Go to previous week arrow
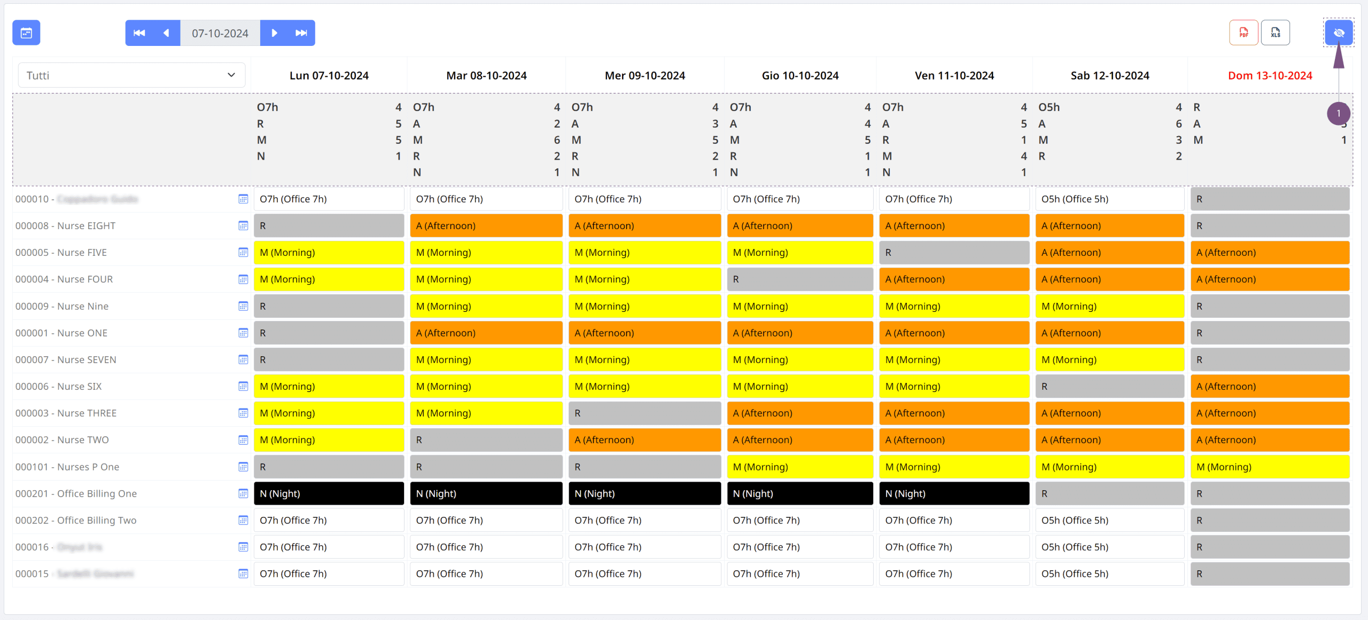This screenshot has height=620, width=1368. 166,33
